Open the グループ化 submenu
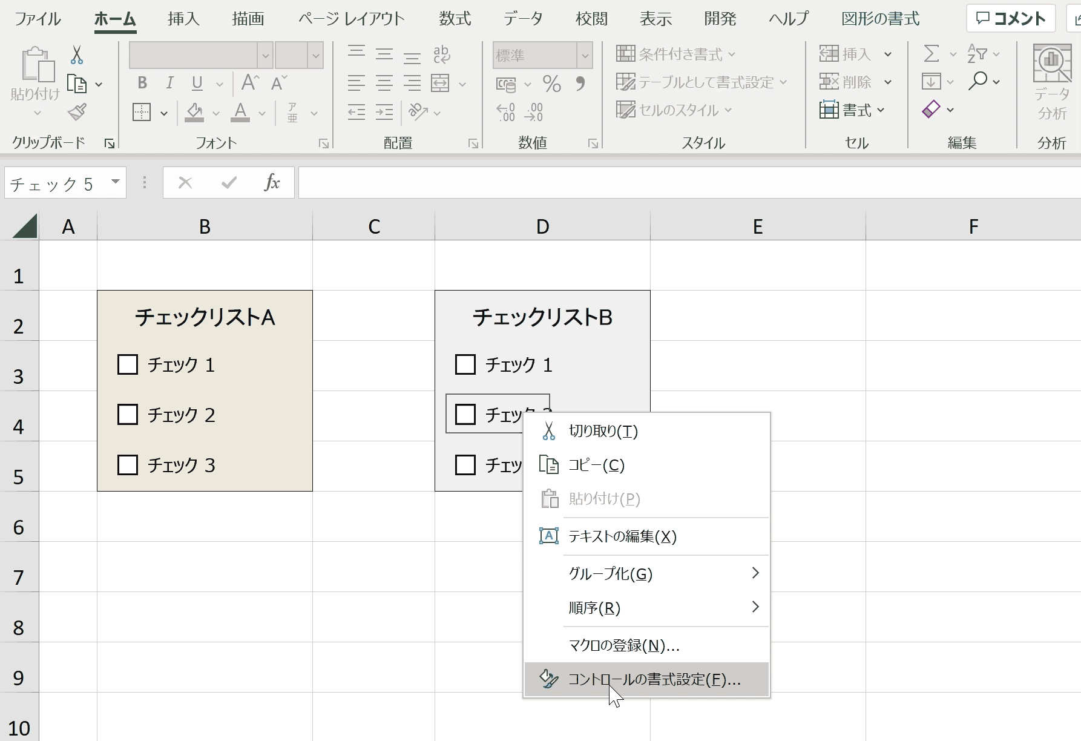Viewport: 1081px width, 741px height. [646, 573]
